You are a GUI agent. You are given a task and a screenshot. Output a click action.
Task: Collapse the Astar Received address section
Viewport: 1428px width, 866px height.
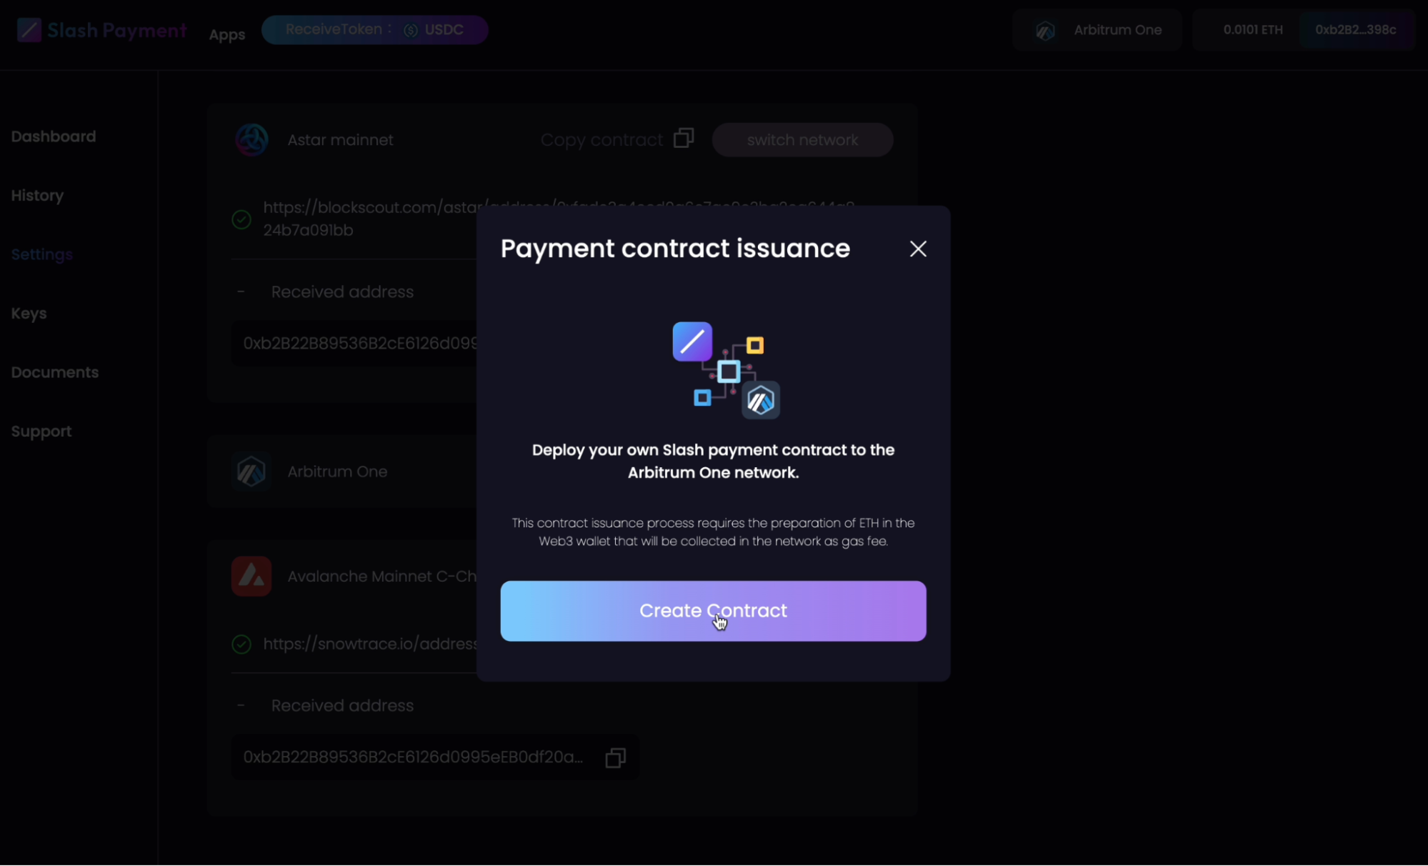pos(241,292)
